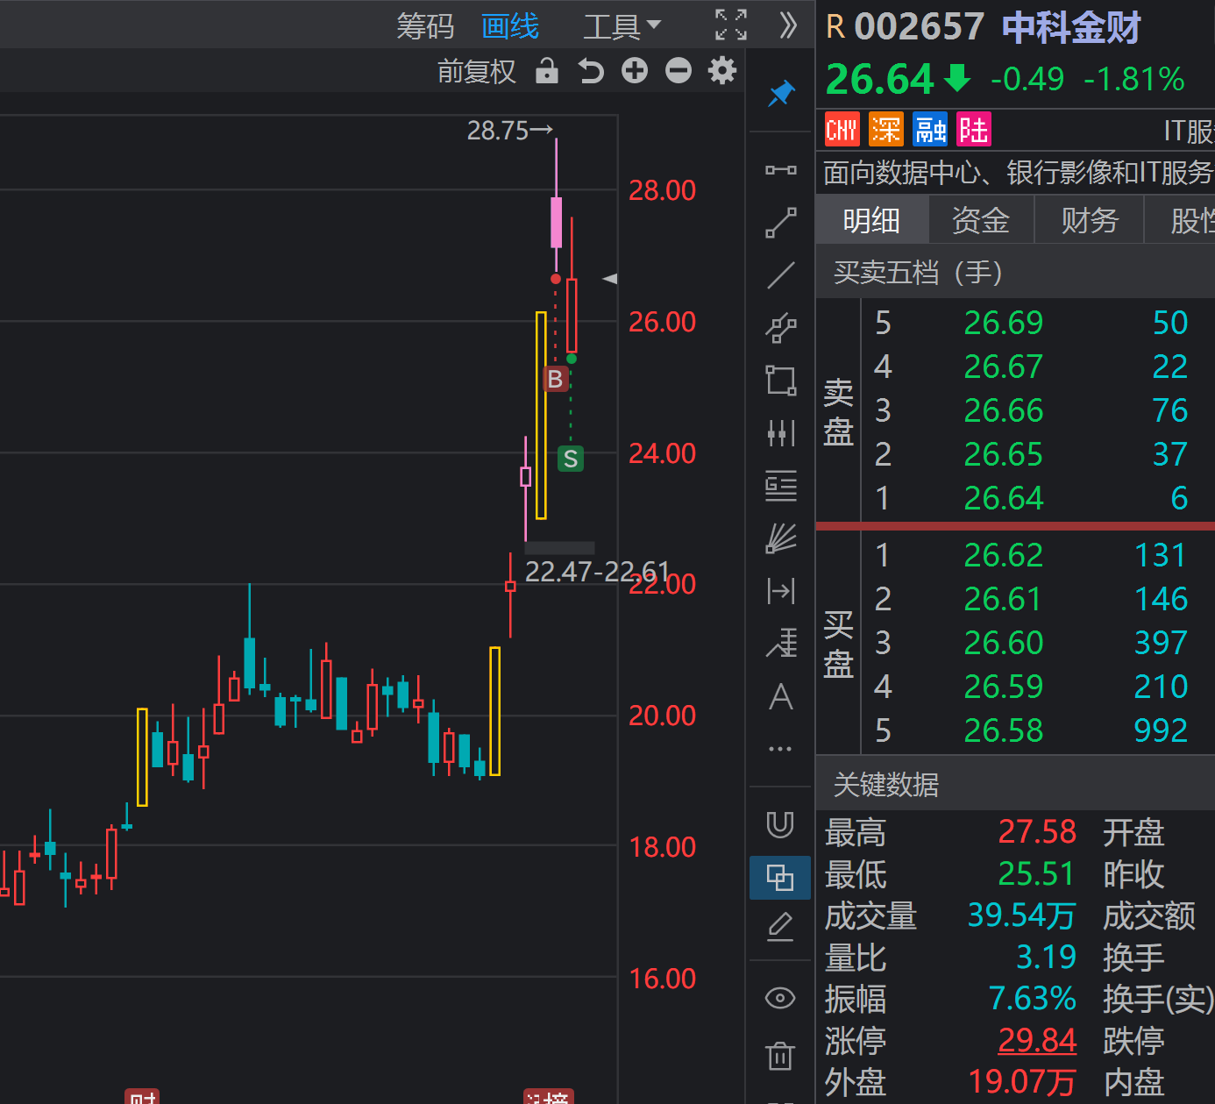The image size is (1215, 1104).
Task: Click the 最高 value 27.58
Action: [1037, 831]
